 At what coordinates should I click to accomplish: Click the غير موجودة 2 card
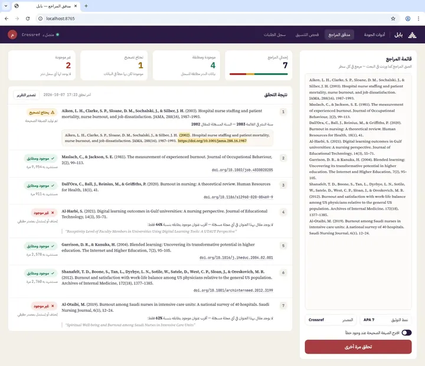tap(42, 66)
